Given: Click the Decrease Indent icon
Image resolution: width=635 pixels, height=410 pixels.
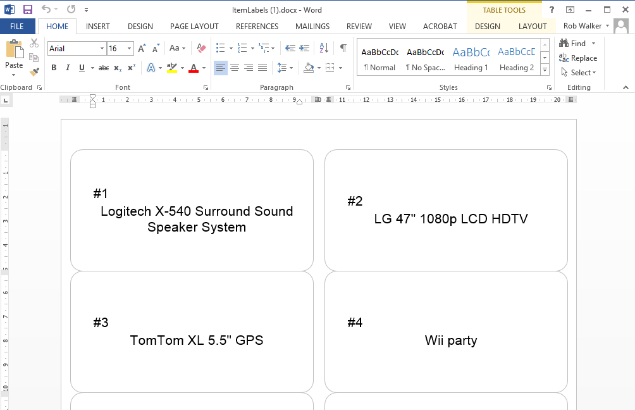Looking at the screenshot, I should [290, 48].
